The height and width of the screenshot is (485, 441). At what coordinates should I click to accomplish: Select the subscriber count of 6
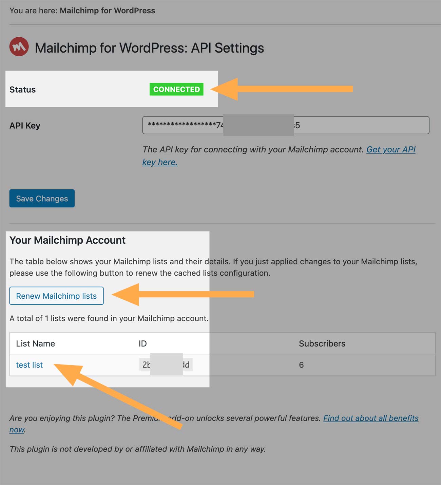(301, 365)
